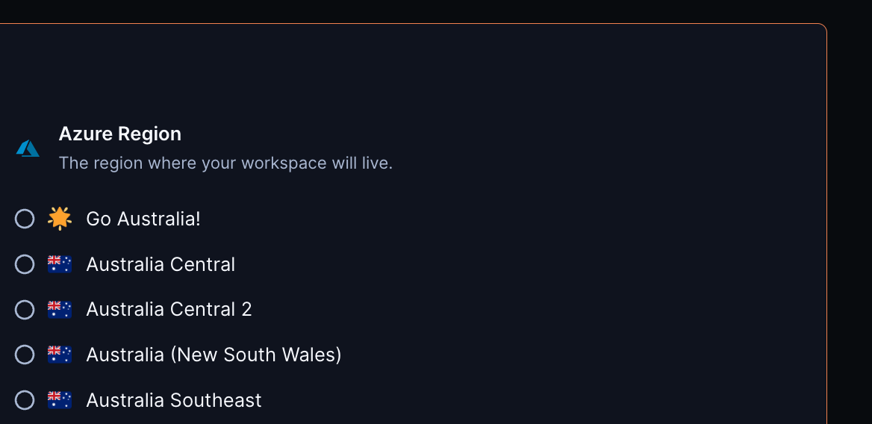
Task: Click the "Azure Region" heading
Action: pos(119,134)
